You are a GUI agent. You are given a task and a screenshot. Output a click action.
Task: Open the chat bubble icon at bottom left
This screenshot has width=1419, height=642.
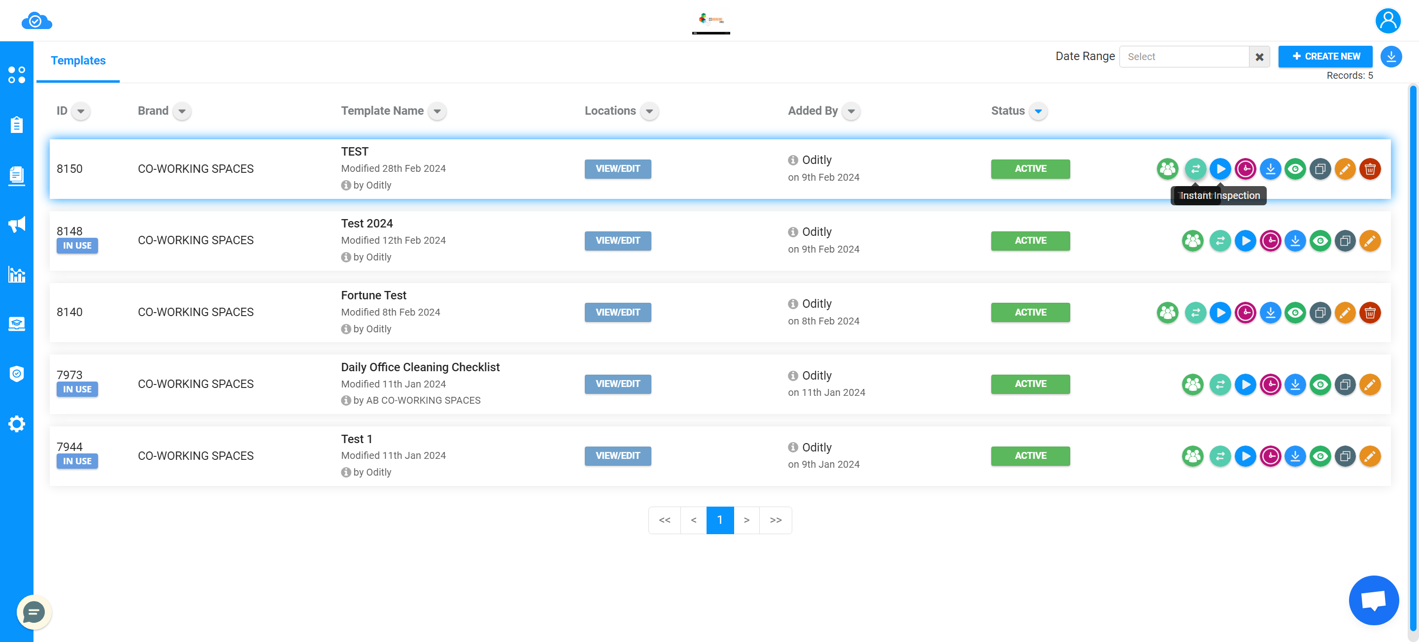[x=34, y=611]
